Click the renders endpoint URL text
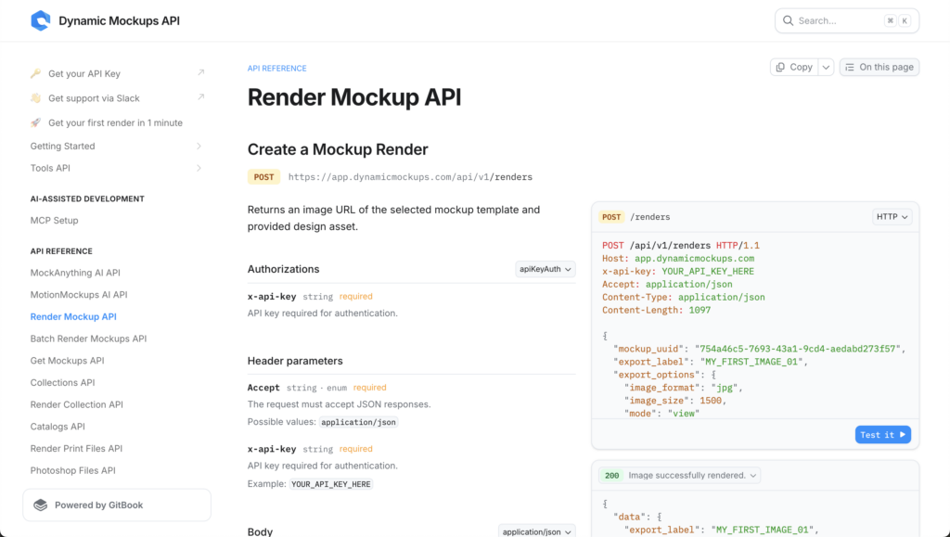This screenshot has width=950, height=537. (410, 177)
